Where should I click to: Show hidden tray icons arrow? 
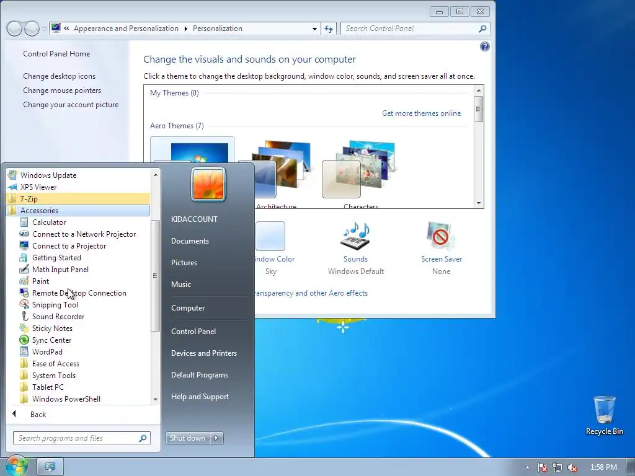click(x=527, y=467)
